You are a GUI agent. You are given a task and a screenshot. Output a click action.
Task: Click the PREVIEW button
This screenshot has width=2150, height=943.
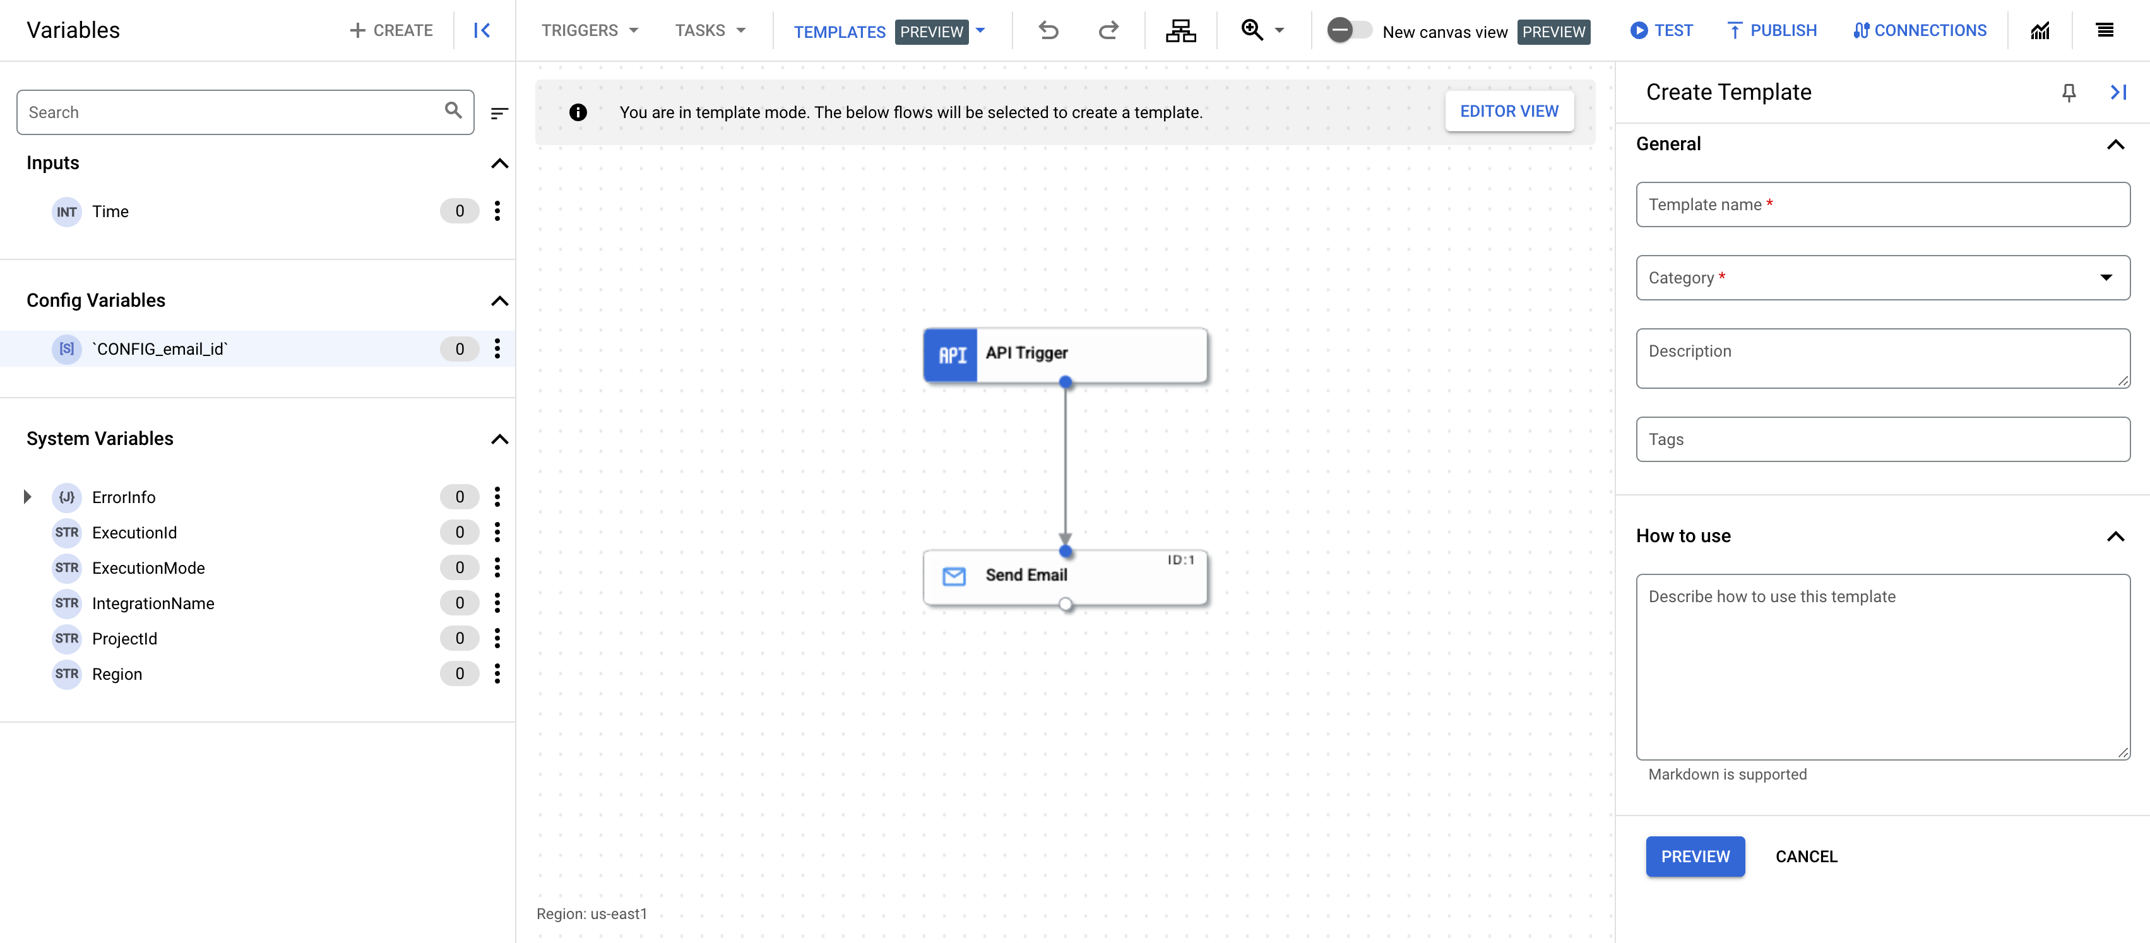coord(1696,855)
